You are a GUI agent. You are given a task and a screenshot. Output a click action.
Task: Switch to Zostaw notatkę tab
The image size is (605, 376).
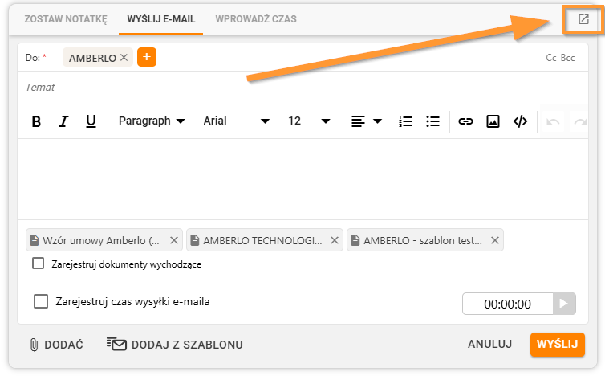pos(66,19)
